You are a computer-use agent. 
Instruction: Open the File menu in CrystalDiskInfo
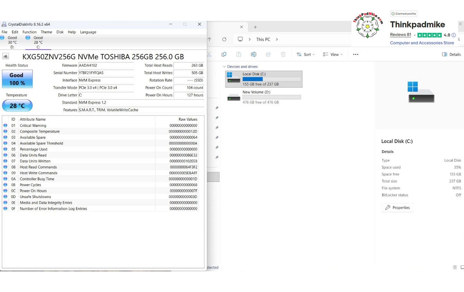[4, 32]
